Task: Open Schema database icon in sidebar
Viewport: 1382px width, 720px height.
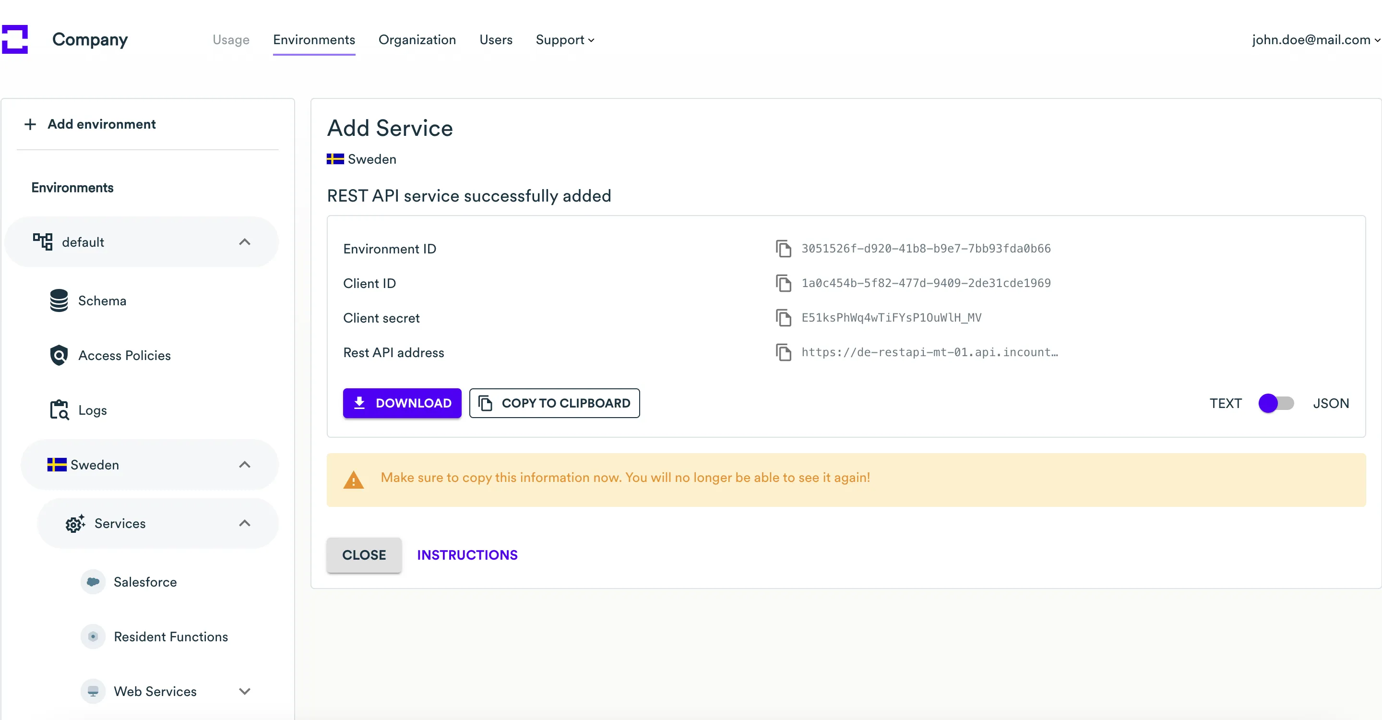Action: 59,300
